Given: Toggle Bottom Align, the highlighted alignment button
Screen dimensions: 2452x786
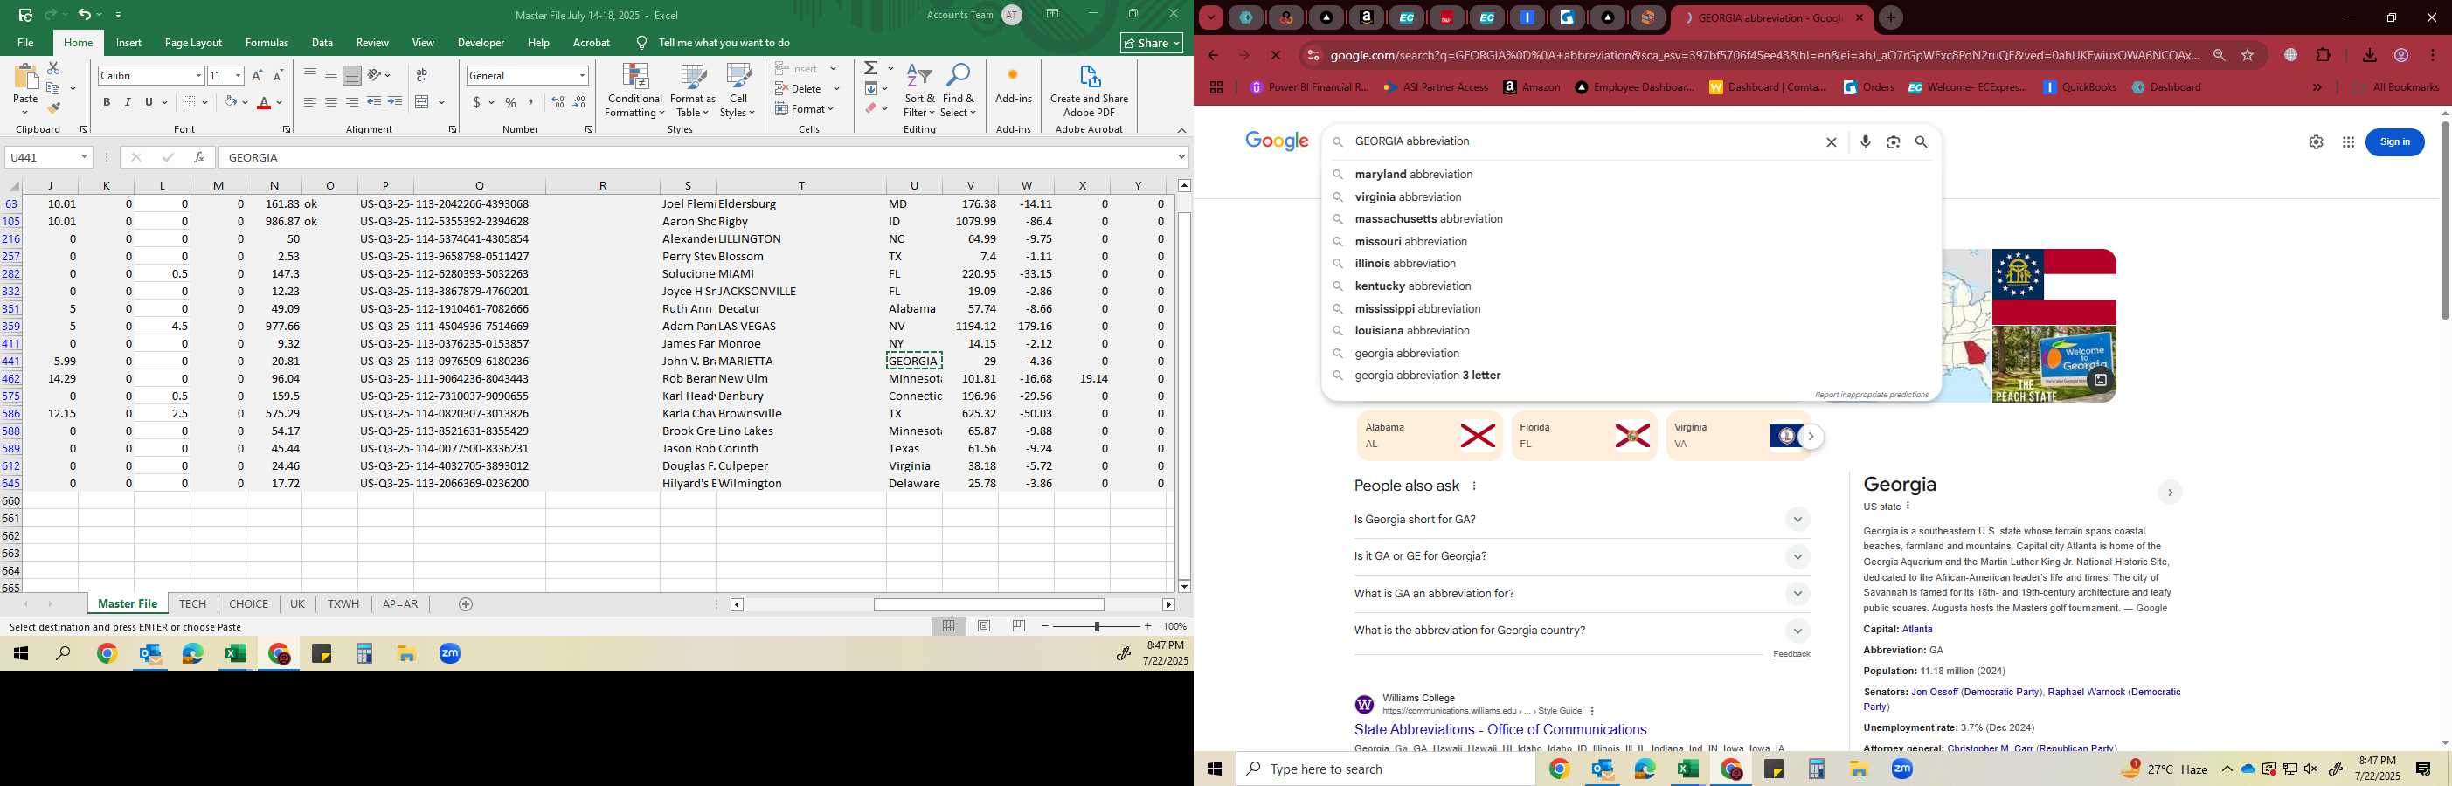Looking at the screenshot, I should click(x=352, y=75).
